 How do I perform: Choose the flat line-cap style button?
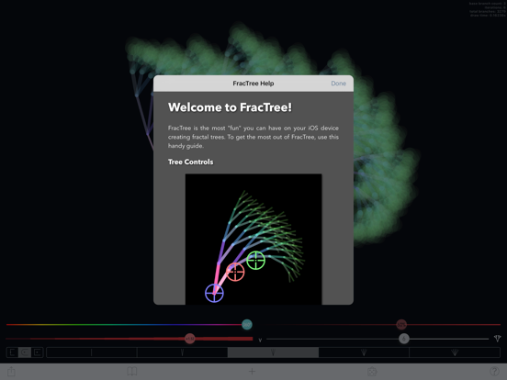pyautogui.click(x=12, y=352)
